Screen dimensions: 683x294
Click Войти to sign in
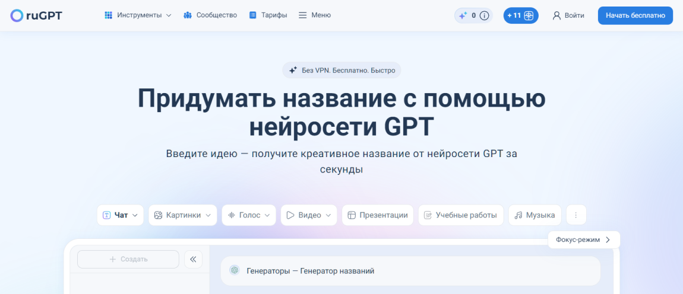coord(568,15)
